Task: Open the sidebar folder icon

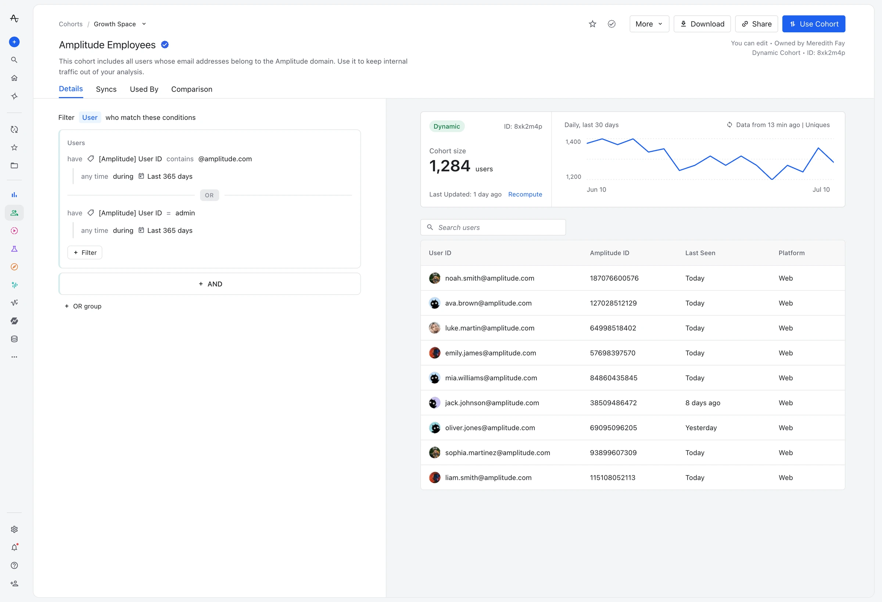Action: pos(14,165)
